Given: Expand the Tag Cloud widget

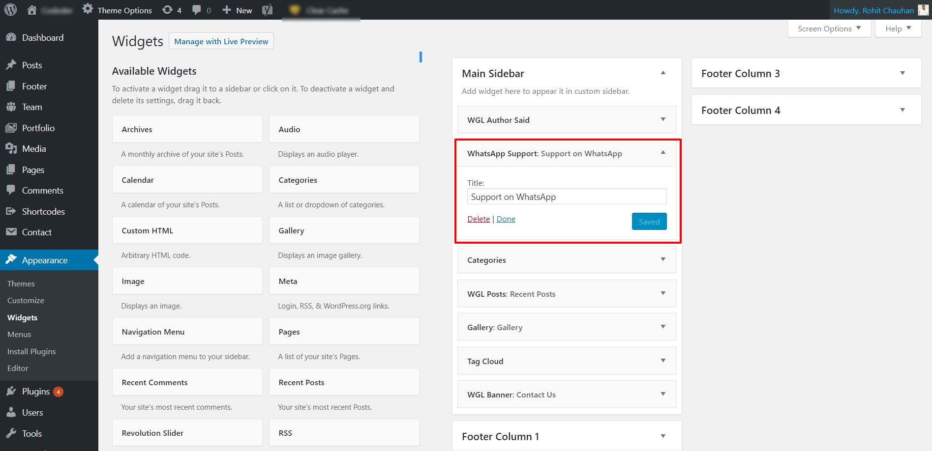Looking at the screenshot, I should (x=663, y=361).
